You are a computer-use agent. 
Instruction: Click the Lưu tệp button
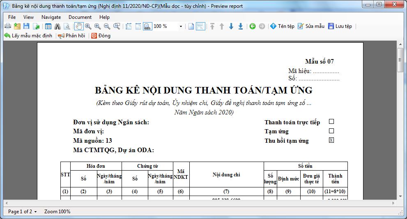coord(340,26)
